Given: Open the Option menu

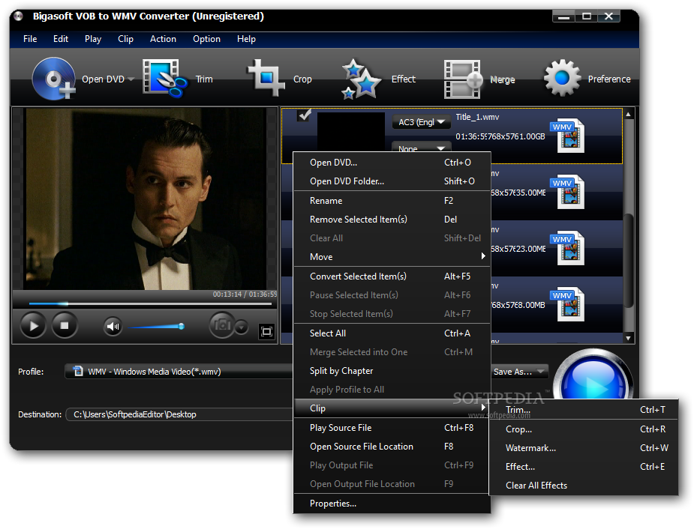Looking at the screenshot, I should click(x=206, y=39).
